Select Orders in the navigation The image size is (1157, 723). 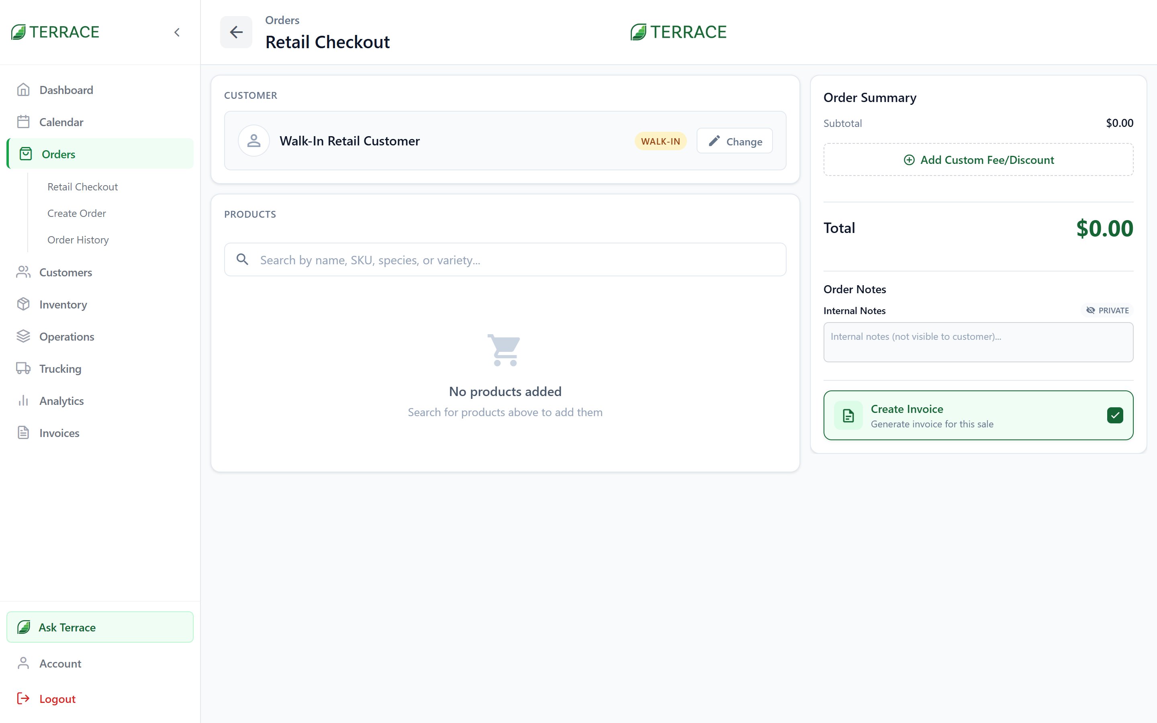click(100, 154)
